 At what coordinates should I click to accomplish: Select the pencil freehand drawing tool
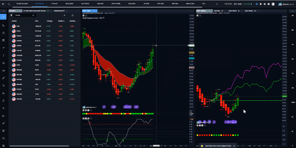3,78
